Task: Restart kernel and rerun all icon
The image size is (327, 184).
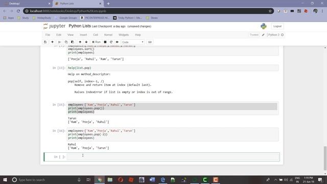Action: (117, 42)
